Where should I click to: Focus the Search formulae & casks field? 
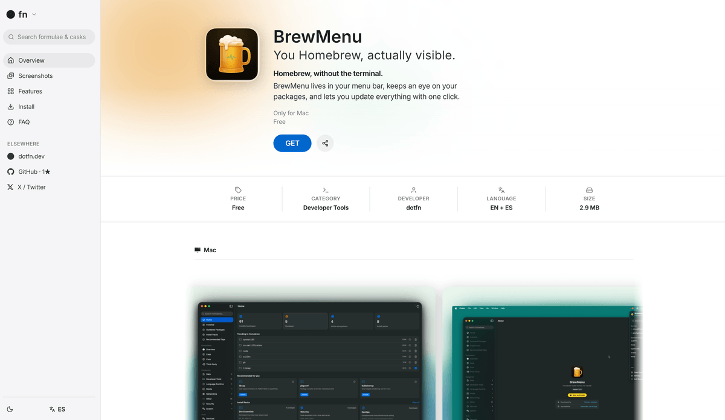(x=49, y=37)
